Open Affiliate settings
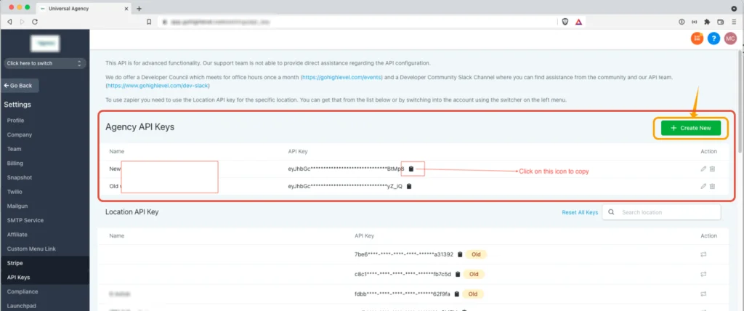 (x=17, y=235)
